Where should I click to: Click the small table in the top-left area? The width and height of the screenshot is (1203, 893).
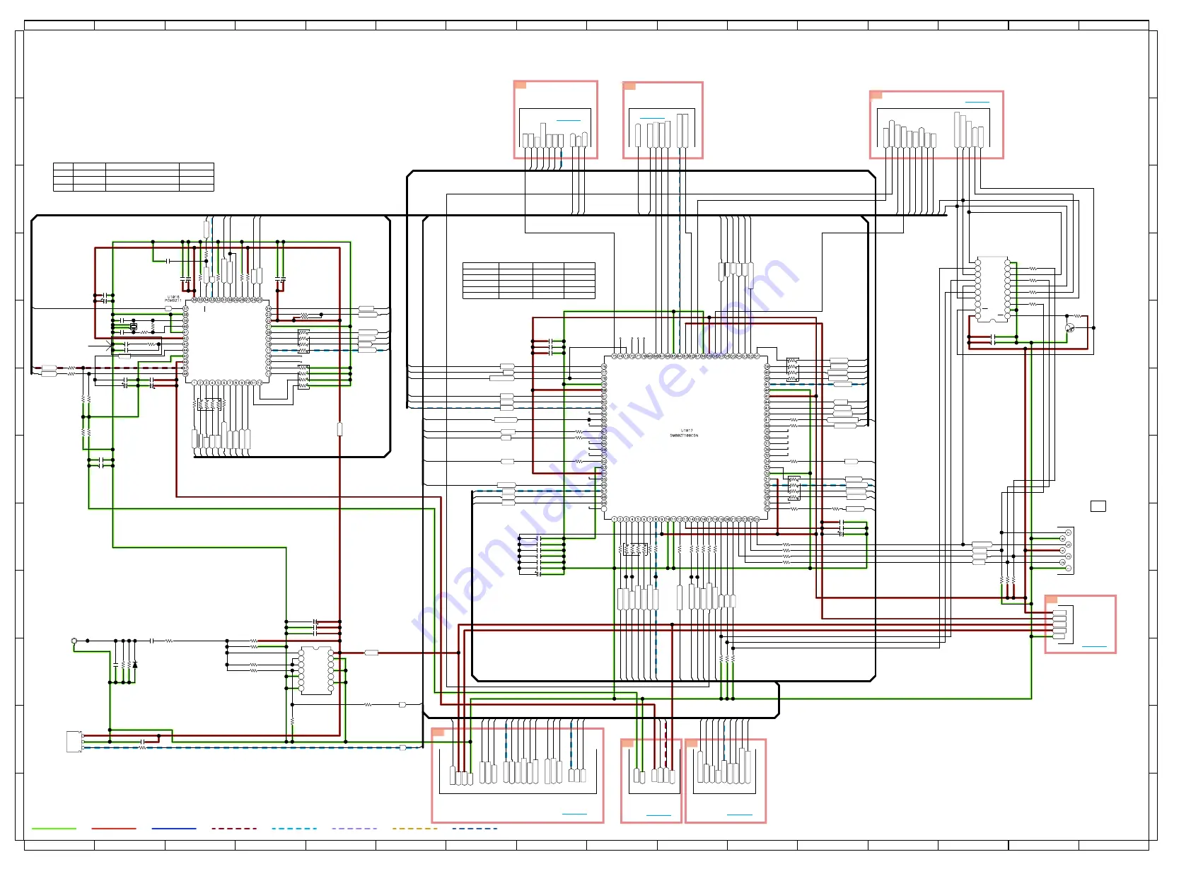coord(134,177)
